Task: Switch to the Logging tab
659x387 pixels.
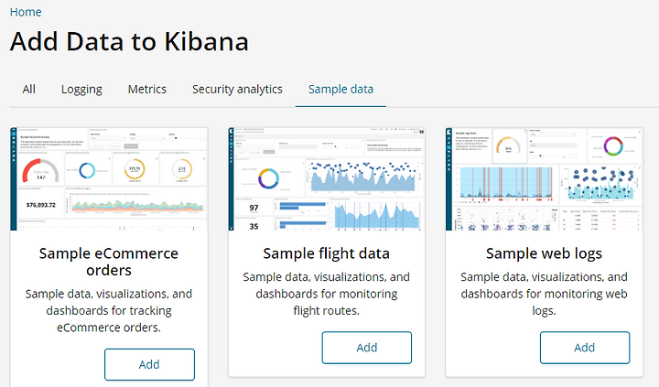Action: [x=81, y=89]
